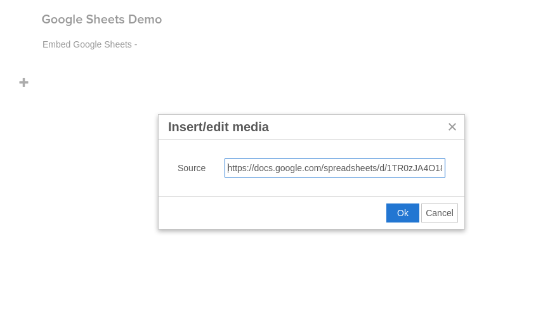Screen dimensions: 550x329
Task: Click inside the docs.google.com spreadsheets URL box
Action: [x=335, y=168]
